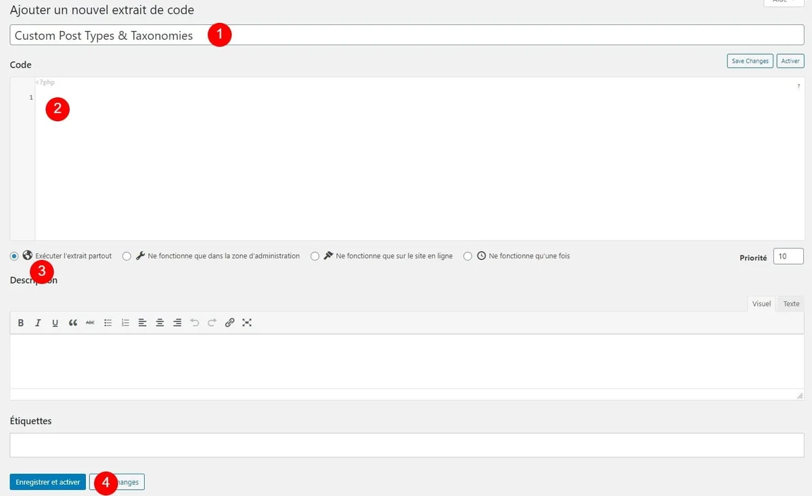Apply strikethrough text formatting

tap(90, 323)
